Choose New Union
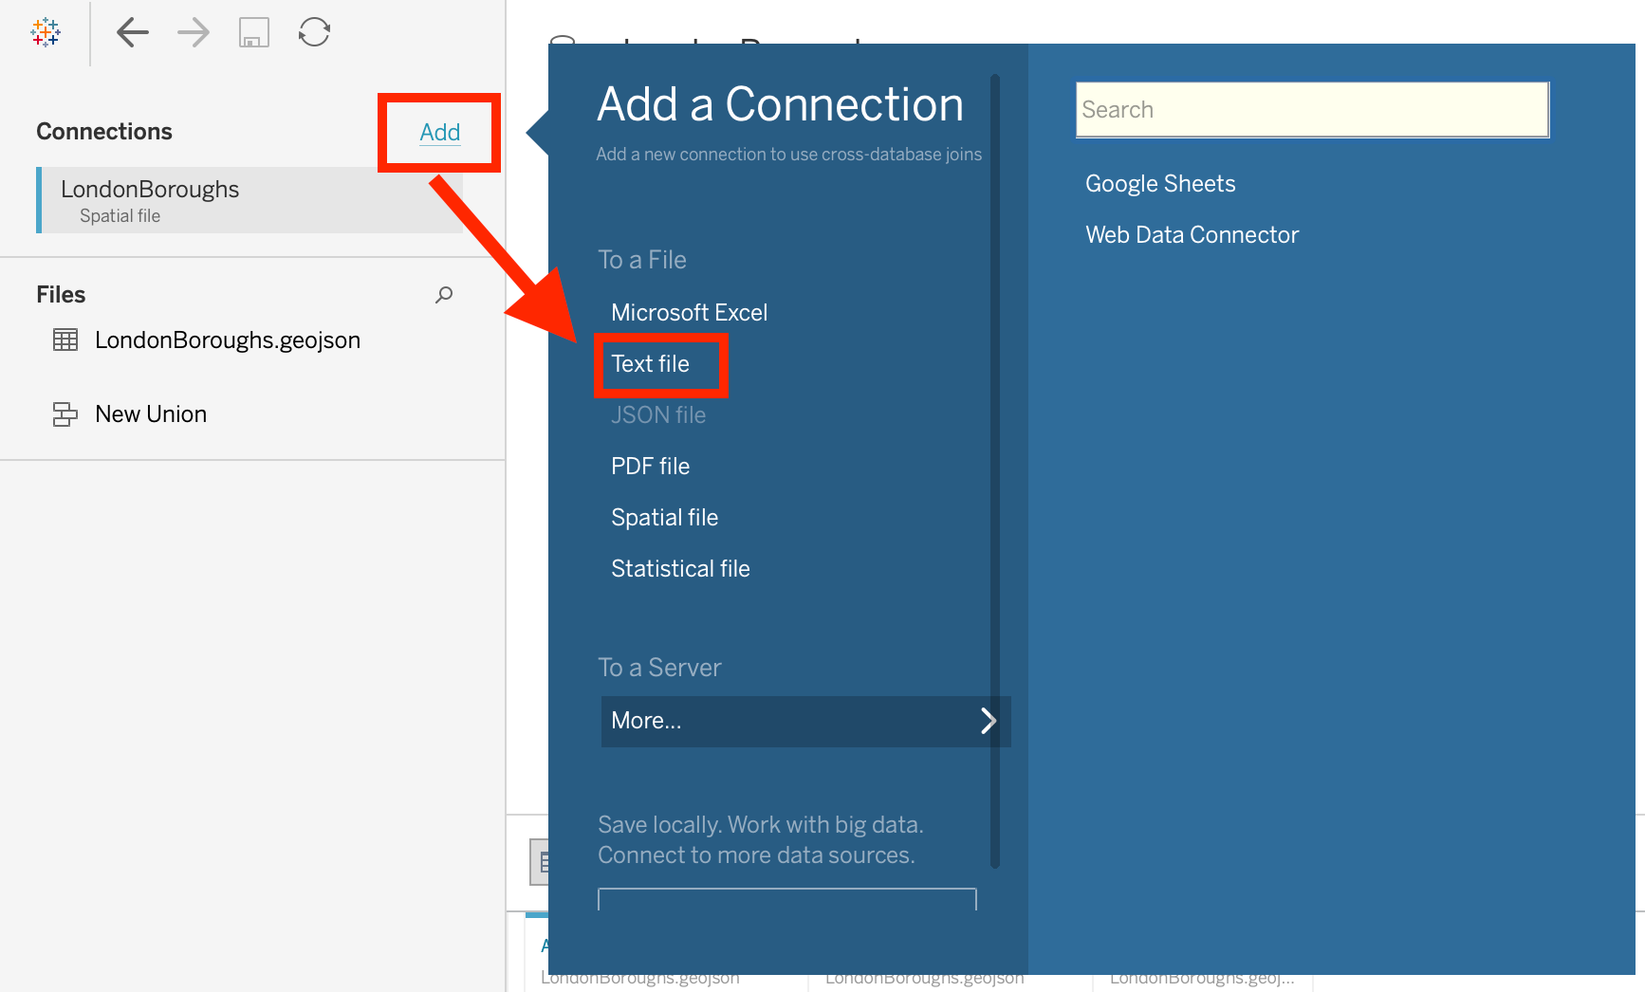This screenshot has height=992, width=1645. tap(151, 414)
